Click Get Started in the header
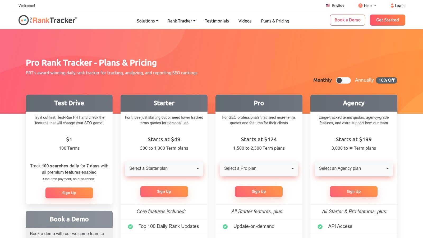Image resolution: width=423 pixels, height=238 pixels. coord(387,20)
